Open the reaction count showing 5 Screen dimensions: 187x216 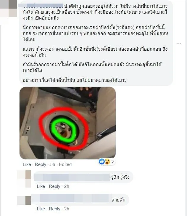pyautogui.click(x=112, y=161)
